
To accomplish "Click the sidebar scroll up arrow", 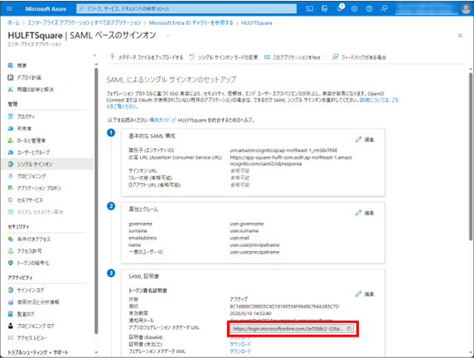I will tap(96, 65).
